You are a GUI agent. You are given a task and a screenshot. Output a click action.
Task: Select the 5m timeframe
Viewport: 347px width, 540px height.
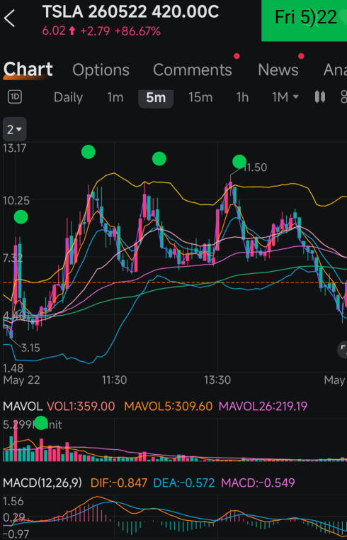point(156,98)
